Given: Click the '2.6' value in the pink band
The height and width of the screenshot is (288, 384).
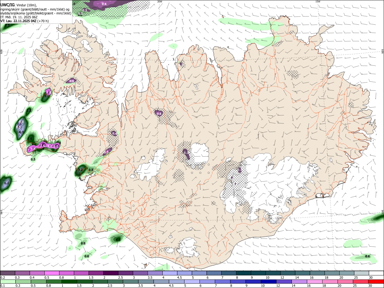Looking at the screenshot, I should pos(43,145).
